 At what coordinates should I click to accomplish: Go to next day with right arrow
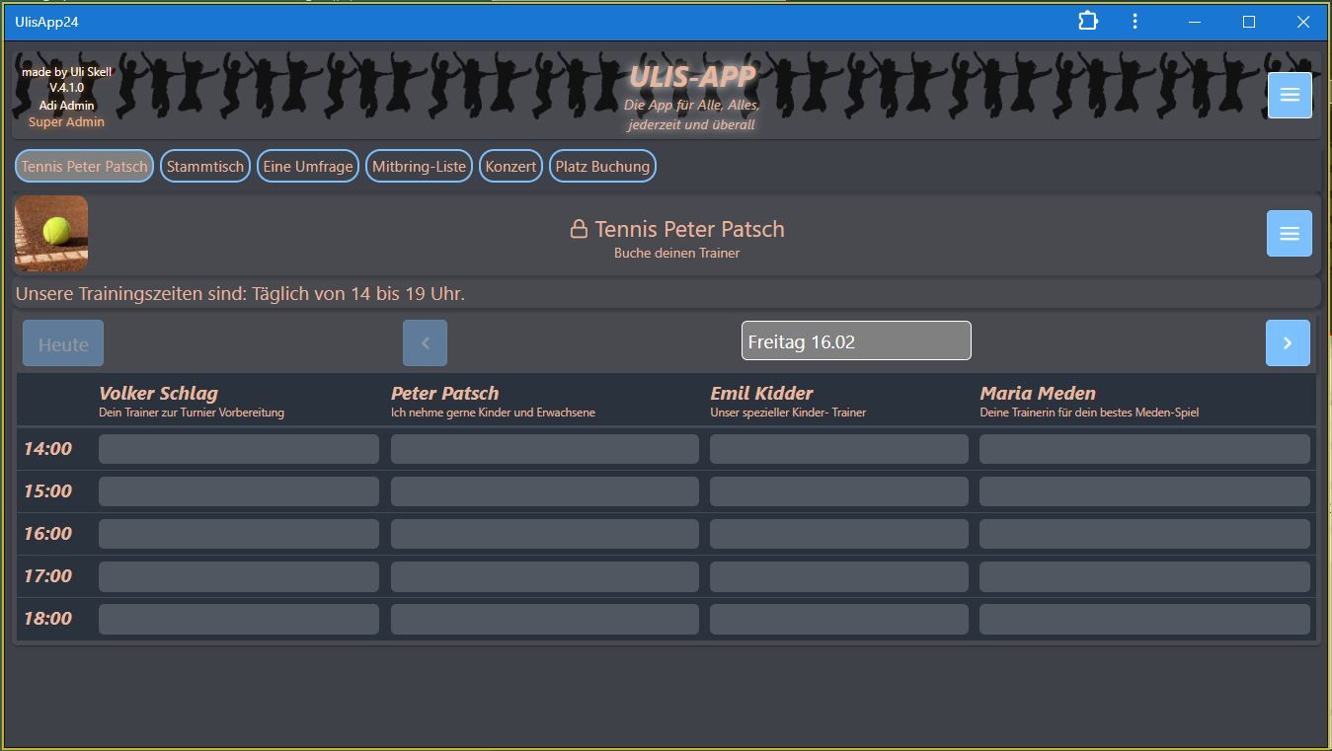(x=1288, y=342)
